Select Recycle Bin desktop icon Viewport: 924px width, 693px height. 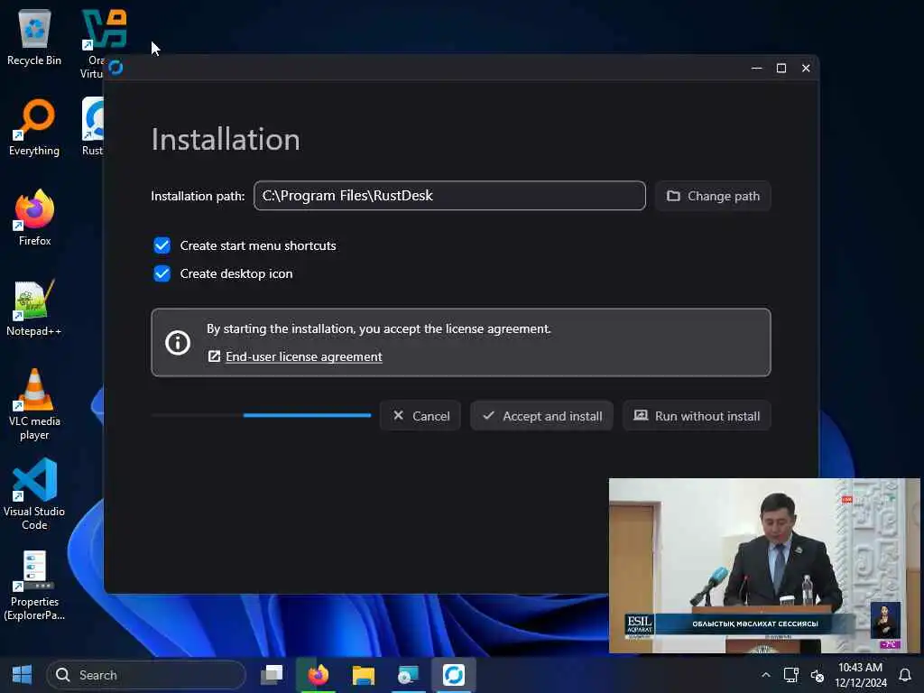pos(34,38)
